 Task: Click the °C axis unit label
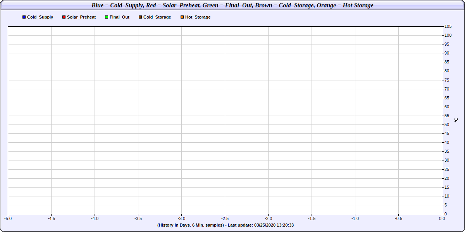[456, 120]
